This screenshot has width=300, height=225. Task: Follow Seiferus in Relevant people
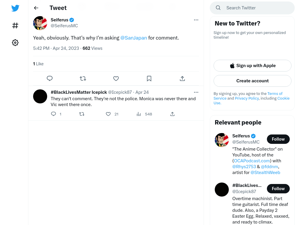278,139
